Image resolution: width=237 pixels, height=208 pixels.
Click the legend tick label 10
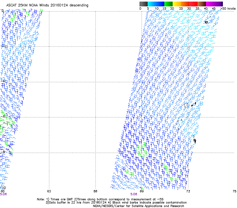click(x=157, y=9)
